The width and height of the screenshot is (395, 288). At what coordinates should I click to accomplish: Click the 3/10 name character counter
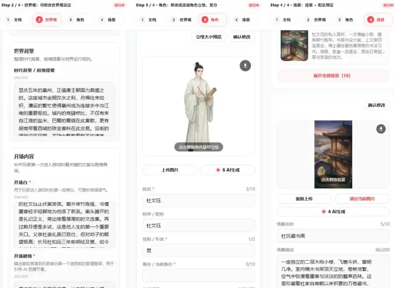pyautogui.click(x=250, y=189)
